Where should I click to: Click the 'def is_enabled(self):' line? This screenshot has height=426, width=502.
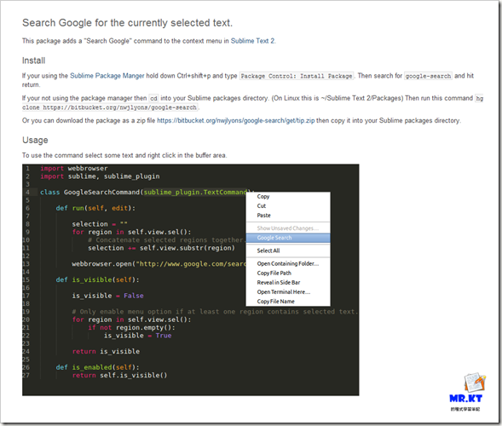pyautogui.click(x=98, y=367)
